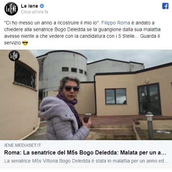Click the IENE.MEDIASET.IT source domain
The image size is (172, 172).
[22, 145]
